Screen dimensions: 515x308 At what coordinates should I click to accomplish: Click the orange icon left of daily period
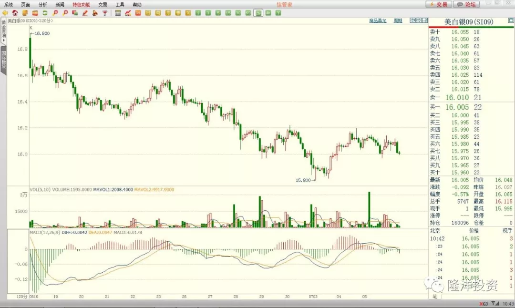(138, 13)
